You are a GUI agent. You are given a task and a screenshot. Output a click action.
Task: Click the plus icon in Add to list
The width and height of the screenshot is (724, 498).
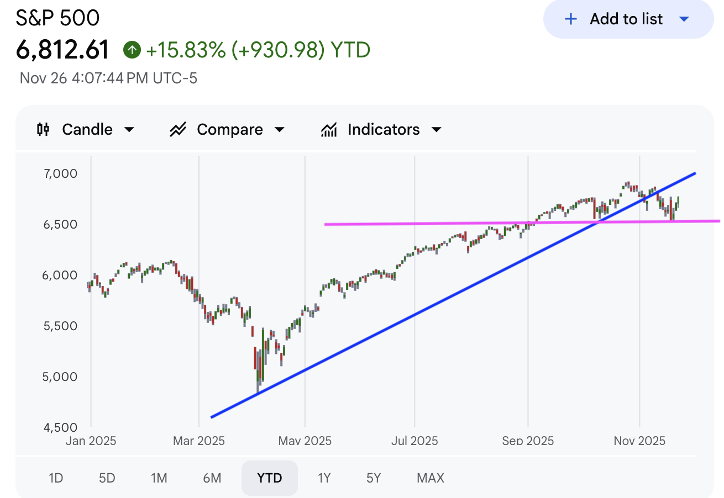pos(570,19)
